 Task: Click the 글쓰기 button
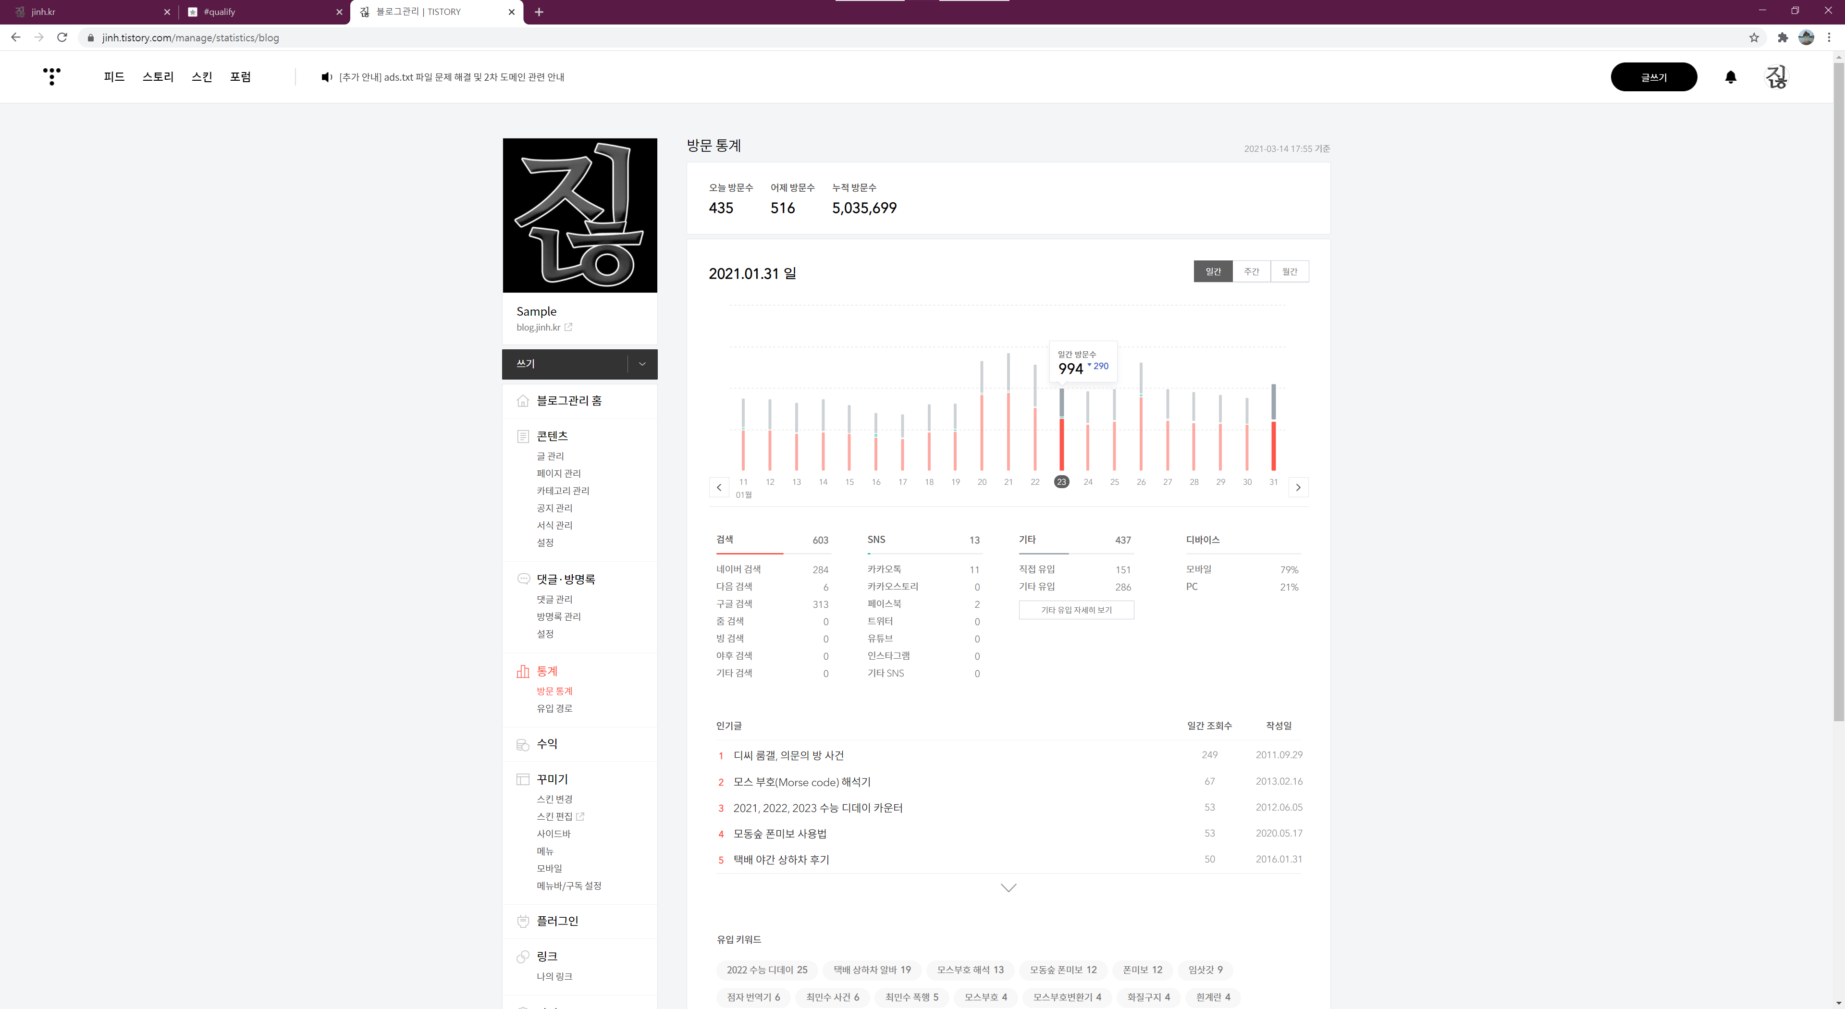(1653, 76)
